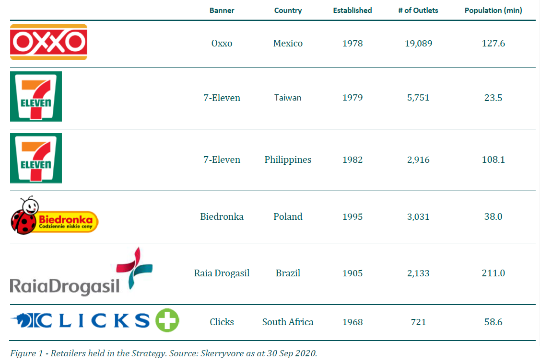The width and height of the screenshot is (540, 363).
Task: Click the Mexico country cell
Action: [288, 43]
